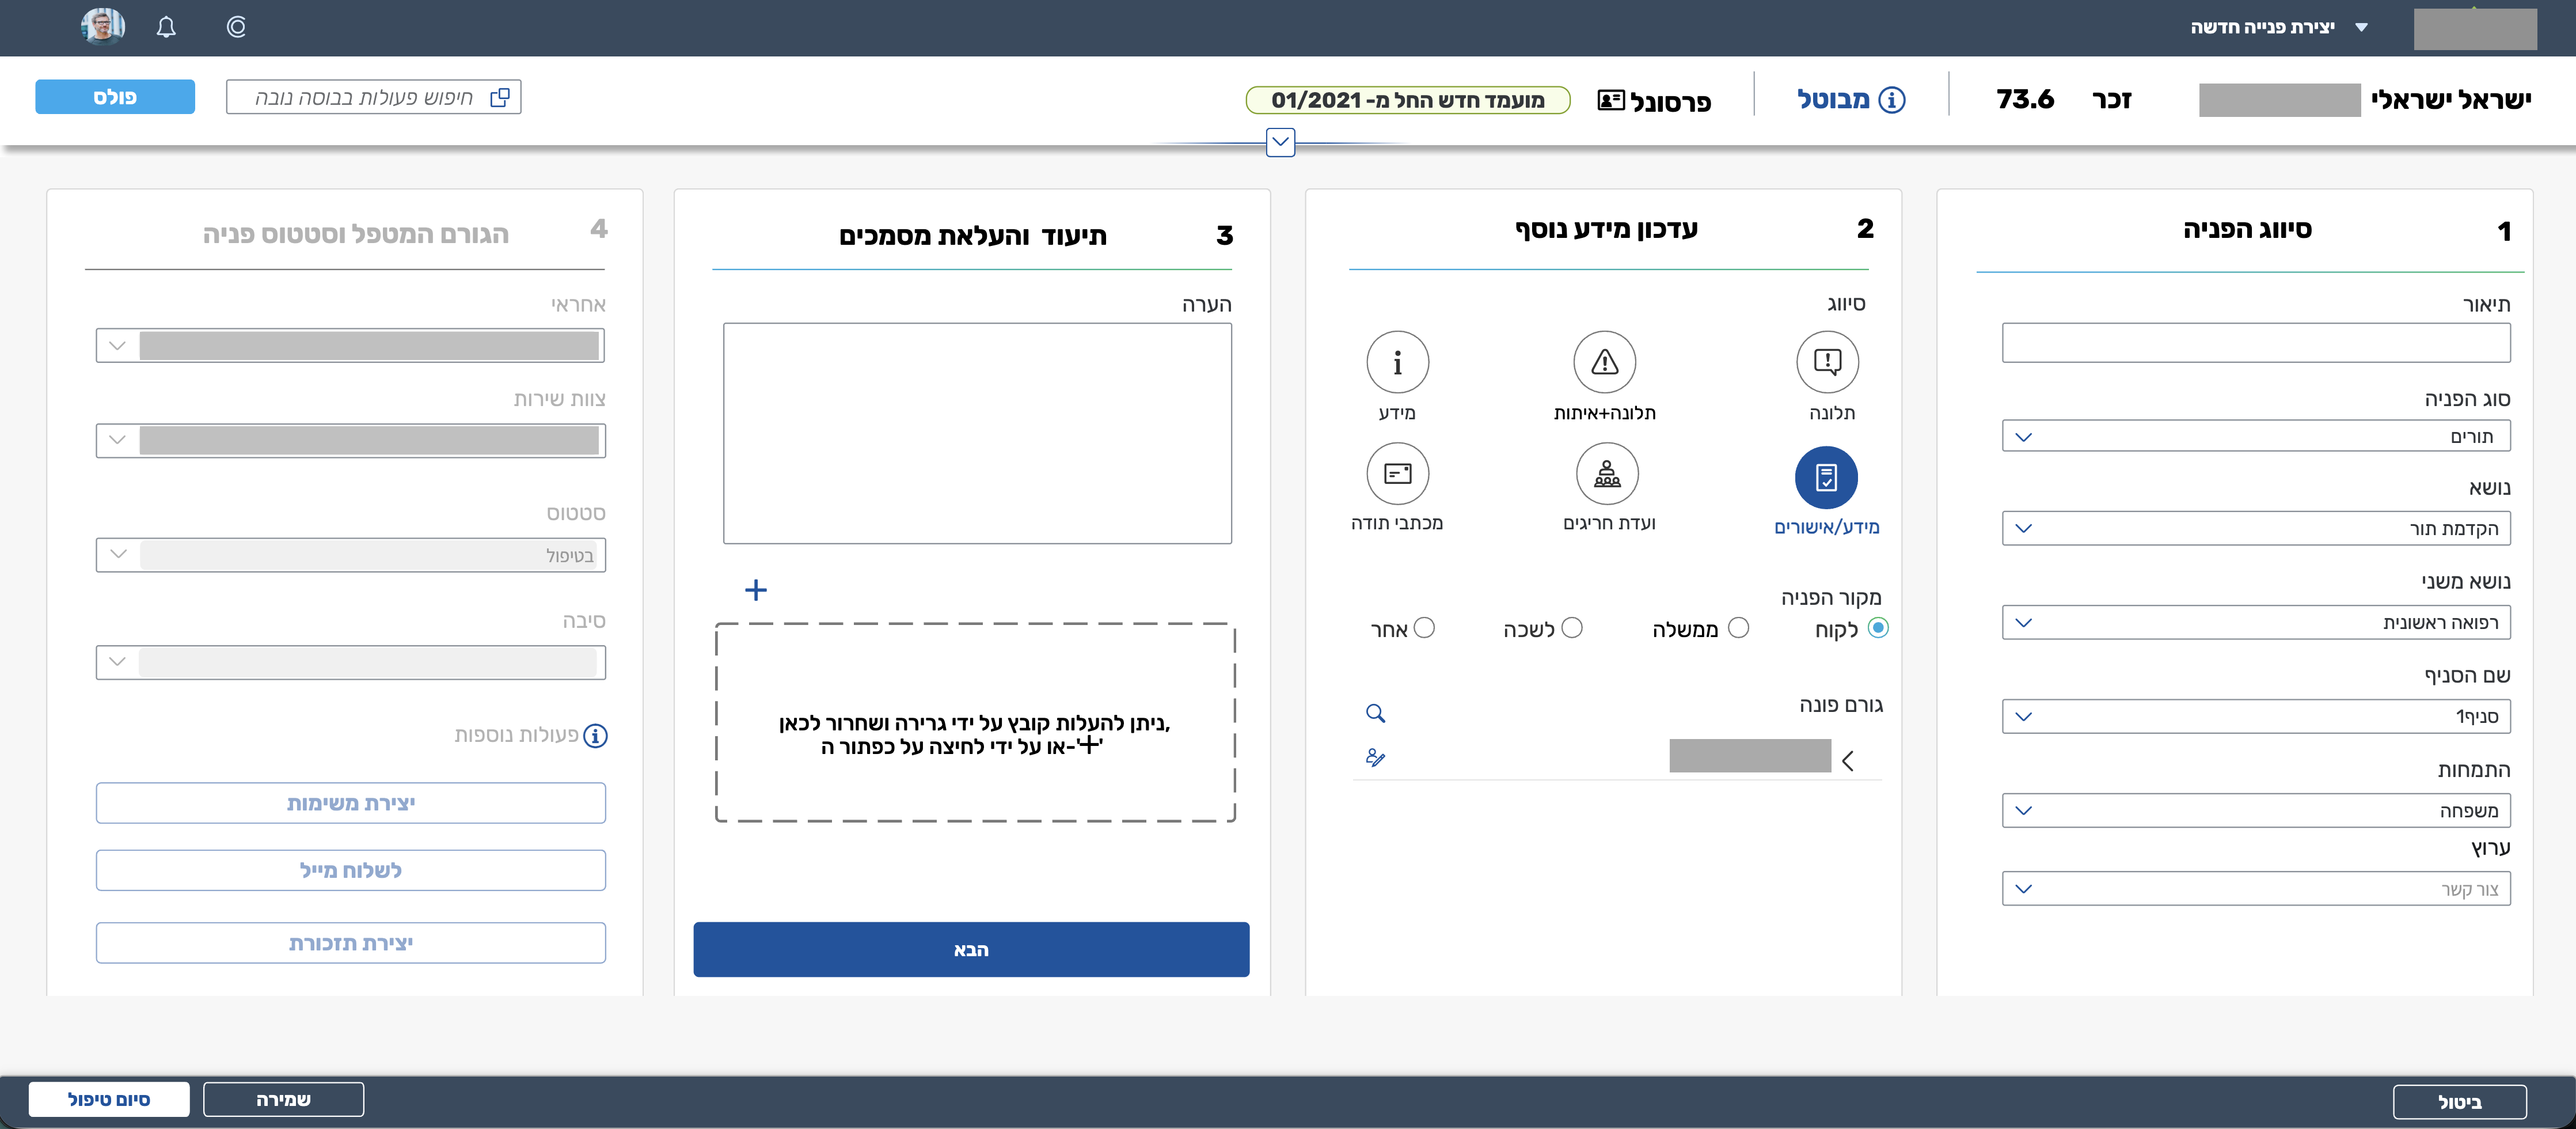This screenshot has height=1129, width=2576.
Task: Choose the מכתבי תודה thank-you letter icon
Action: coord(1397,474)
